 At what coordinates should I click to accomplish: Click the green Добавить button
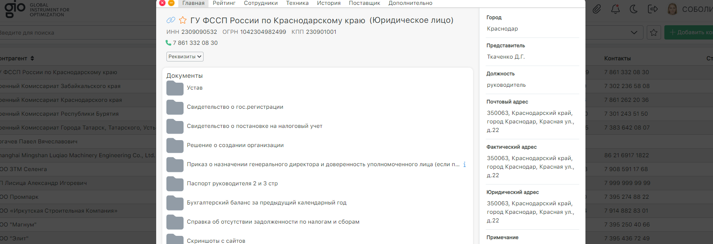[x=689, y=33]
